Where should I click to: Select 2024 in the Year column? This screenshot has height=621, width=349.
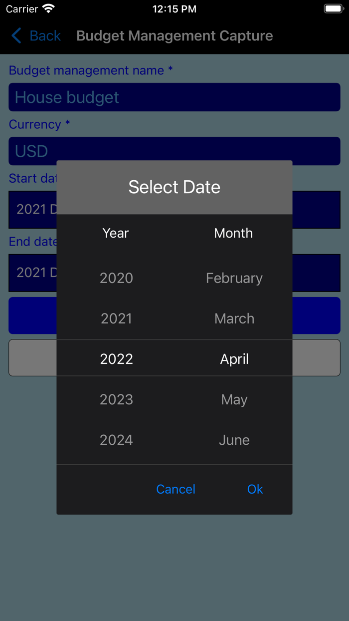[x=116, y=440]
